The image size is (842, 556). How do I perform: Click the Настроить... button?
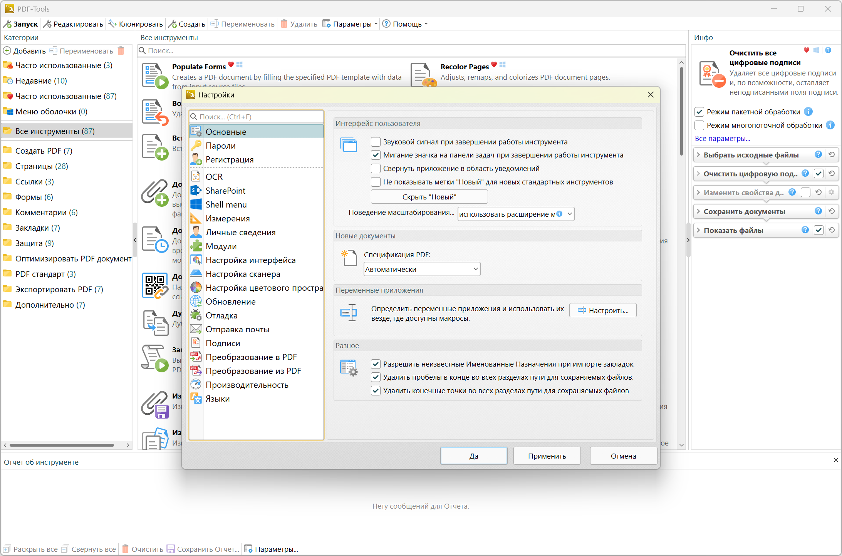click(603, 310)
